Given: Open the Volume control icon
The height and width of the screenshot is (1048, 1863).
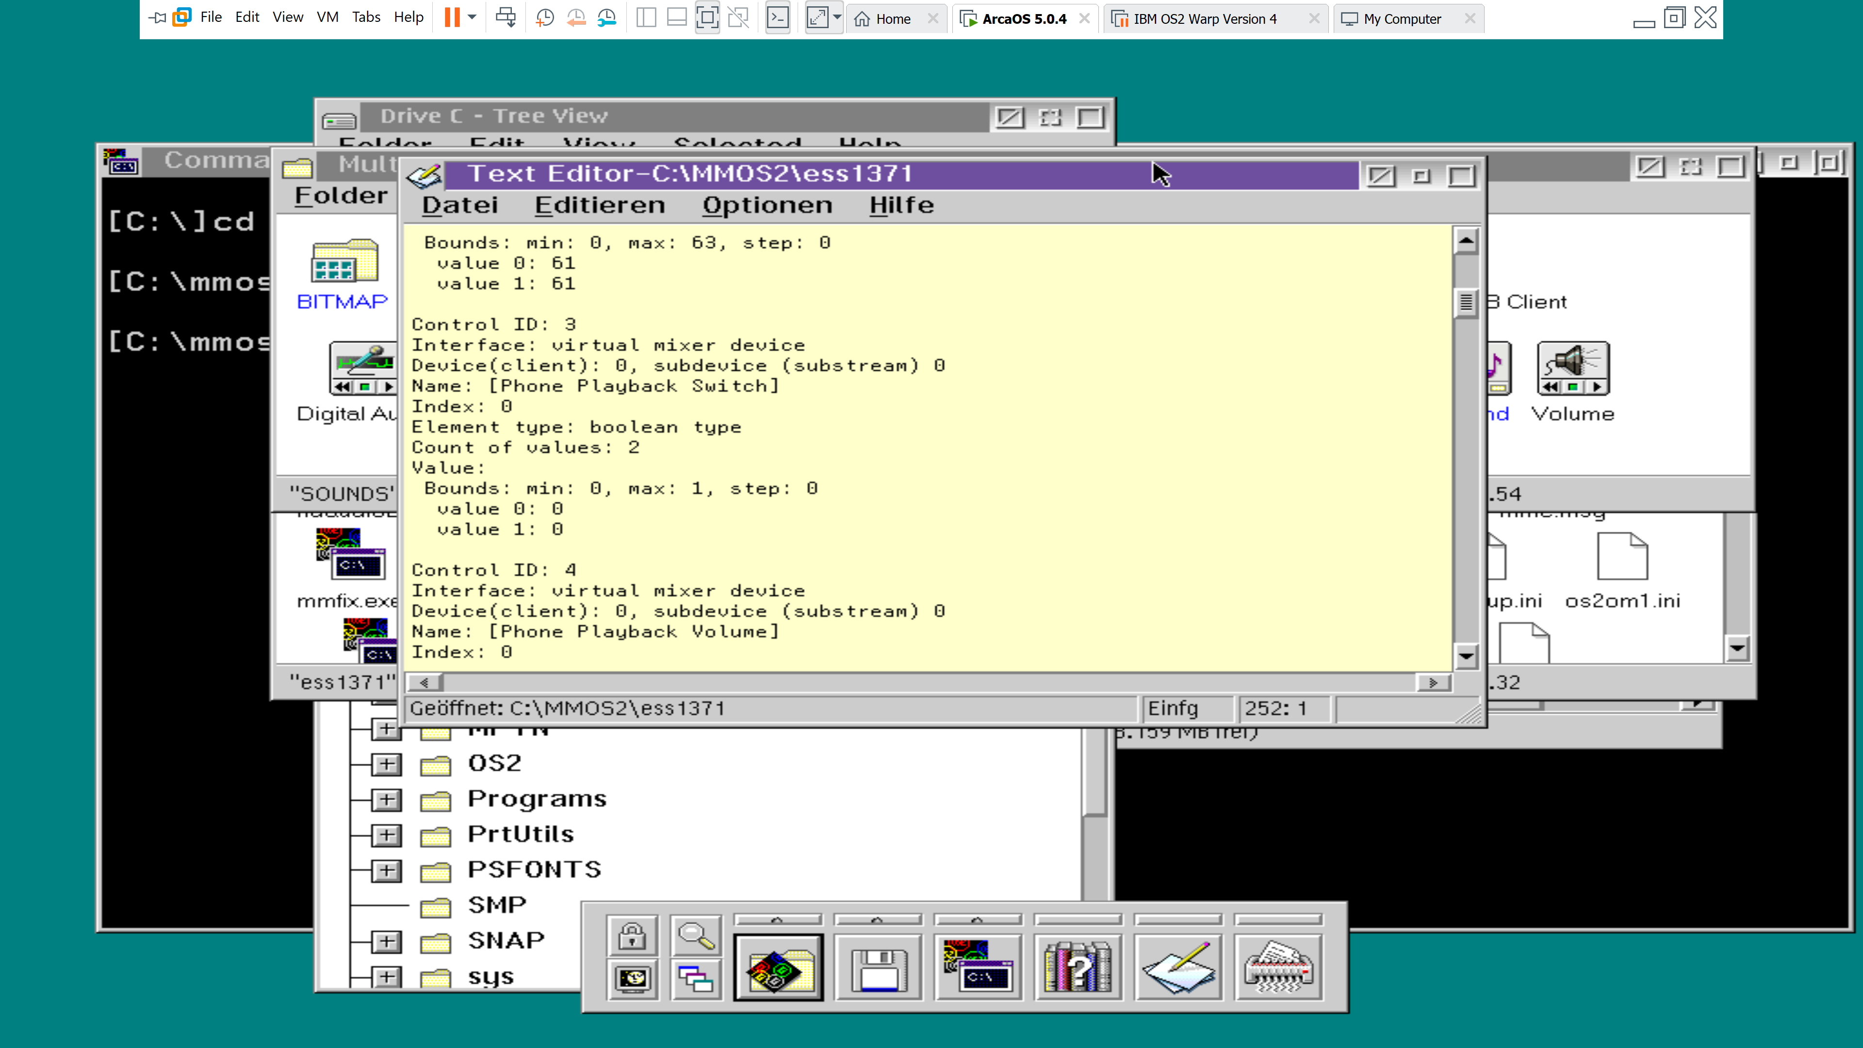Looking at the screenshot, I should click(x=1573, y=368).
